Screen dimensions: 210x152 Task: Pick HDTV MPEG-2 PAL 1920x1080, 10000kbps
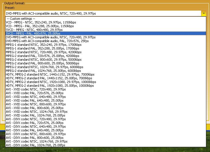(x=106, y=86)
